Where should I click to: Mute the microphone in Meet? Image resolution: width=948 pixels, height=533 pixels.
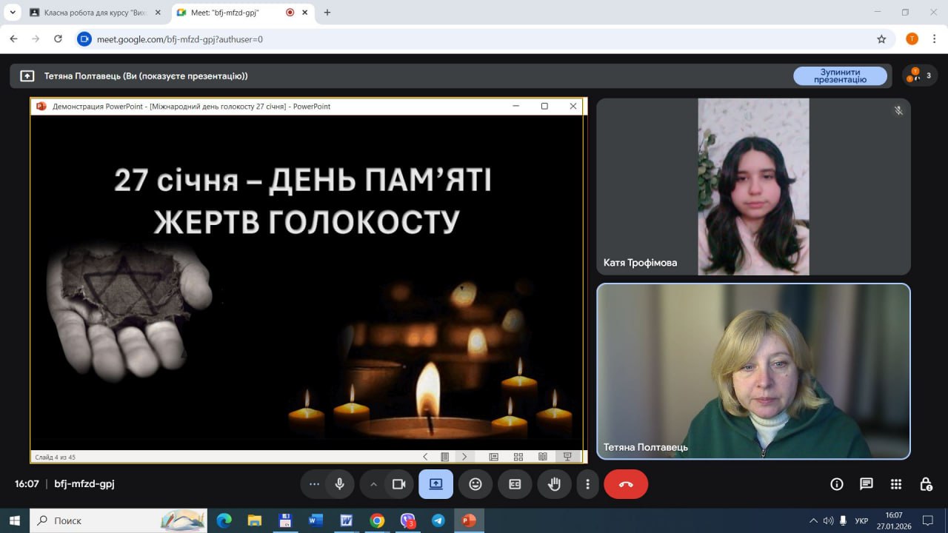coord(340,484)
